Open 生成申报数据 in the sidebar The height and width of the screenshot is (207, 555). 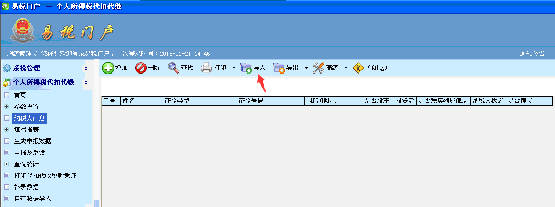(32, 141)
